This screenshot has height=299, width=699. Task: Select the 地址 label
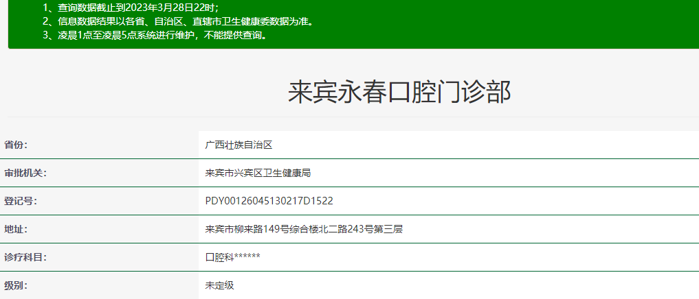click(x=16, y=230)
